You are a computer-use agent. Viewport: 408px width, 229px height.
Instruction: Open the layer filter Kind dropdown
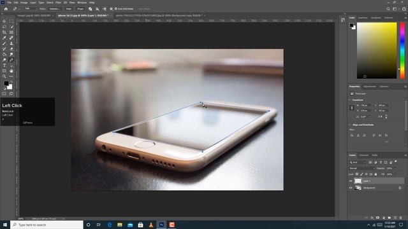[x=358, y=162]
